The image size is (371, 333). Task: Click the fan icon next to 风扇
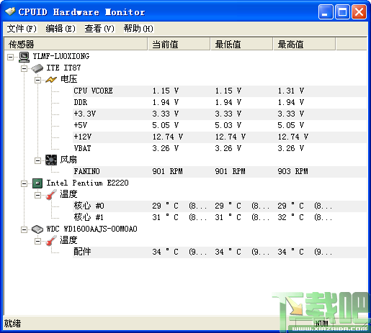coord(51,160)
